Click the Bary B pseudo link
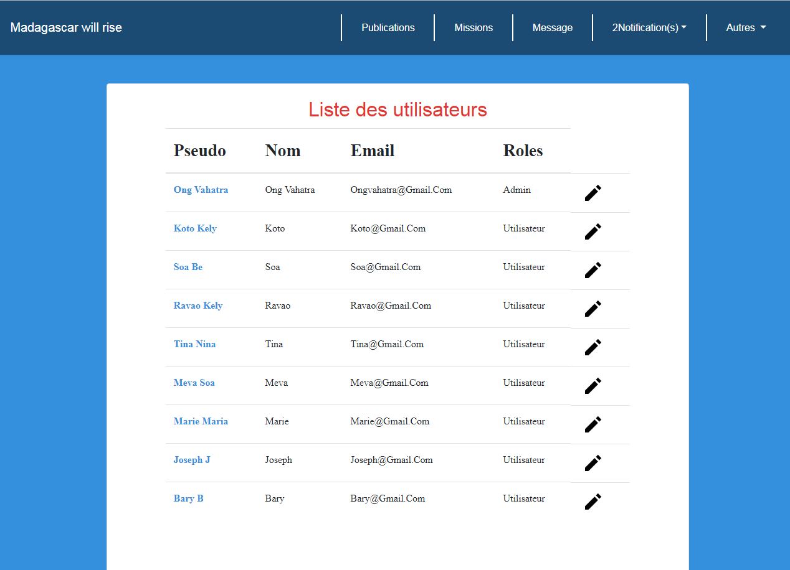Screen dimensions: 790x570 188,498
